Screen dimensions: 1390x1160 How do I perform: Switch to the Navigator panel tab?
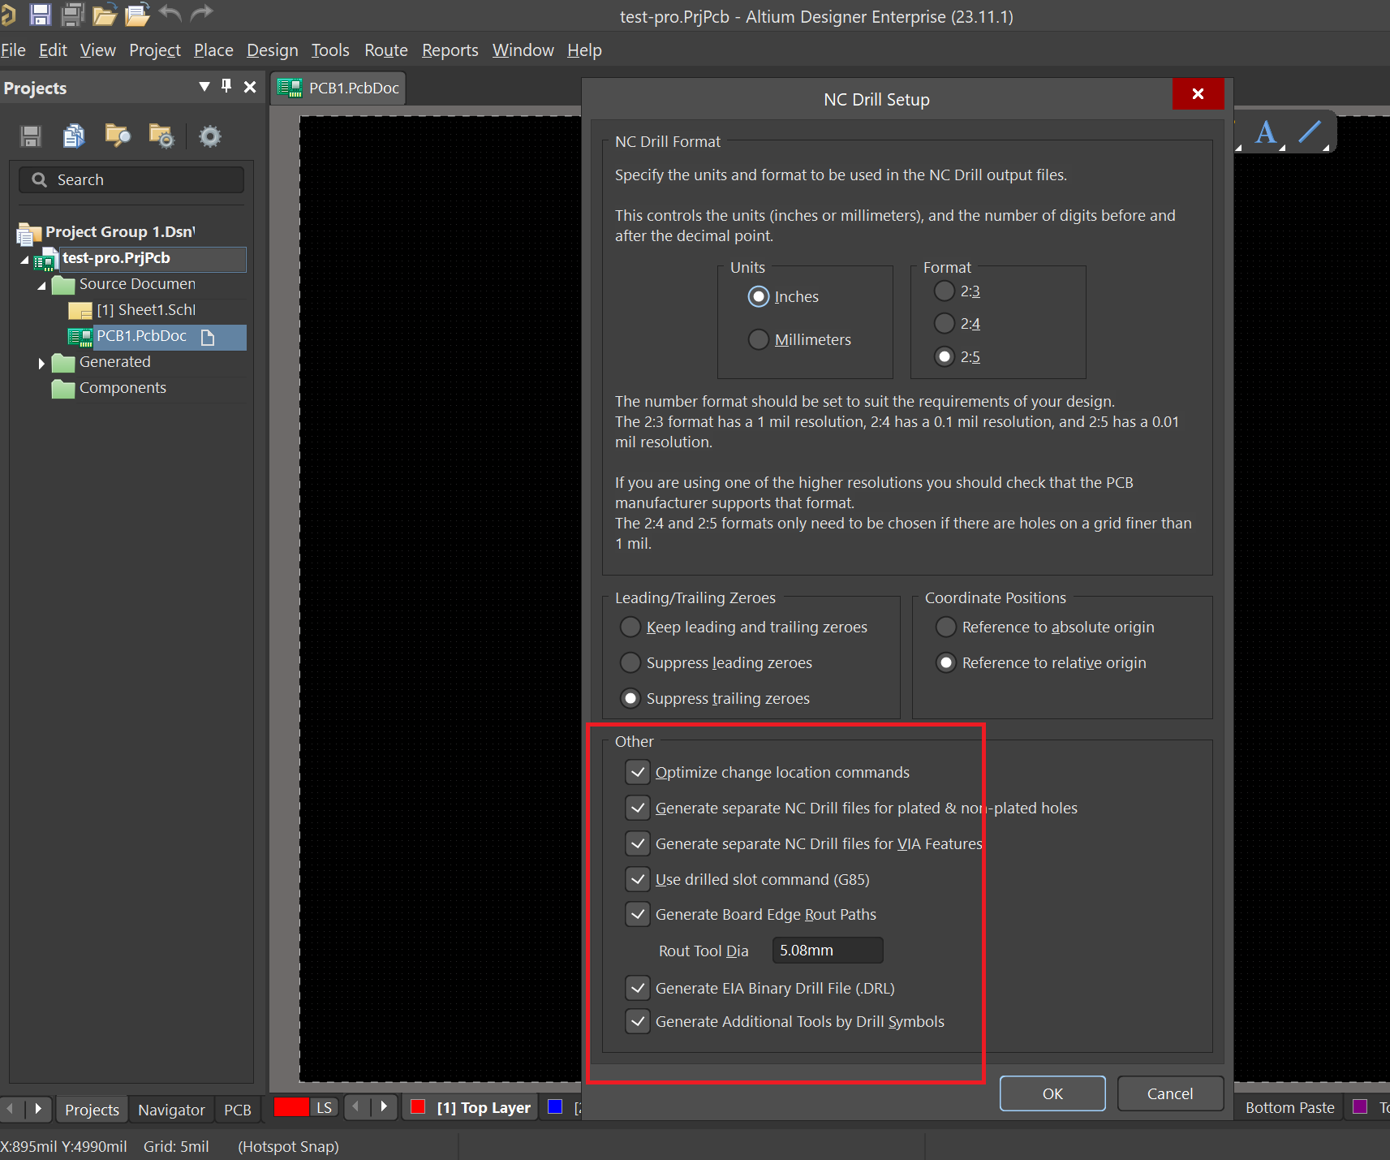pos(171,1109)
